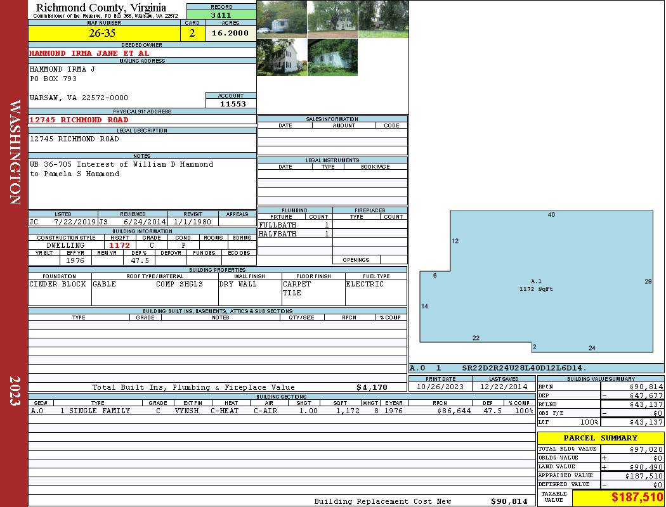Click the account number 11553

point(231,103)
